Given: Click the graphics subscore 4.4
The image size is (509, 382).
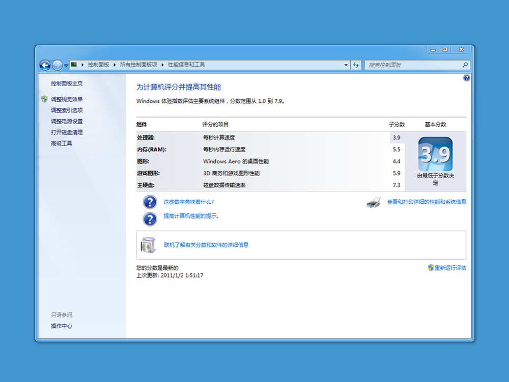Looking at the screenshot, I should click(397, 161).
